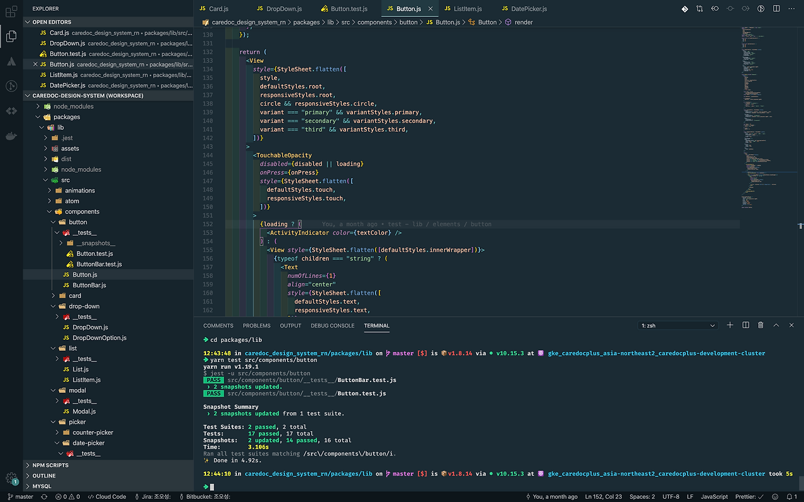
Task: Open the editor More Actions ellipsis menu
Action: (791, 9)
